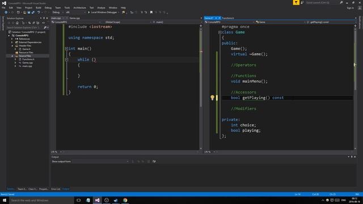The image size is (363, 204).
Task: Toggle word wrap in Output panel
Action: click(154, 161)
